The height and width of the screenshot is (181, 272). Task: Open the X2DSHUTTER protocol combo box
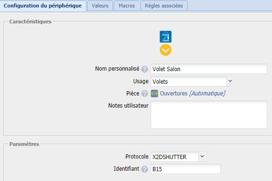click(x=179, y=157)
